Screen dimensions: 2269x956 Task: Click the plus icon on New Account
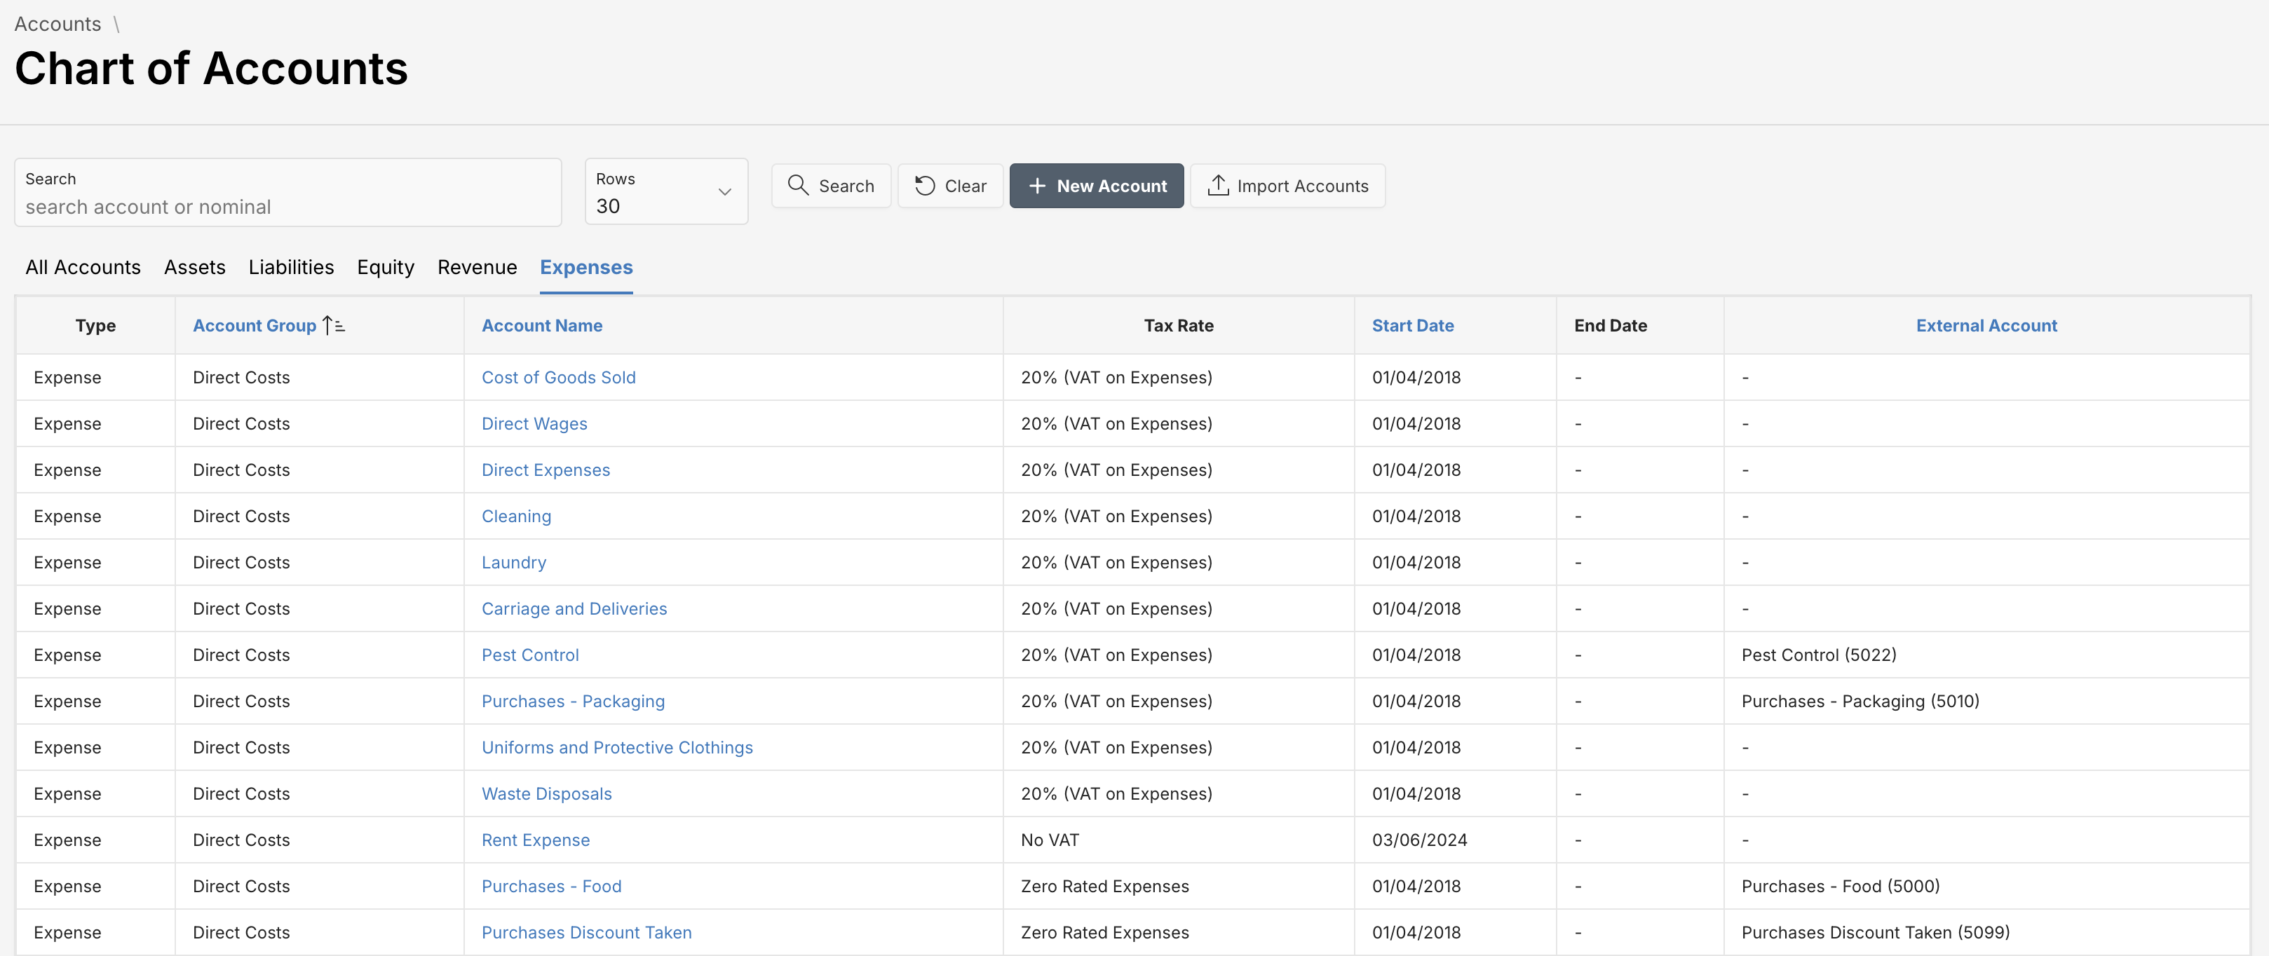click(x=1037, y=186)
